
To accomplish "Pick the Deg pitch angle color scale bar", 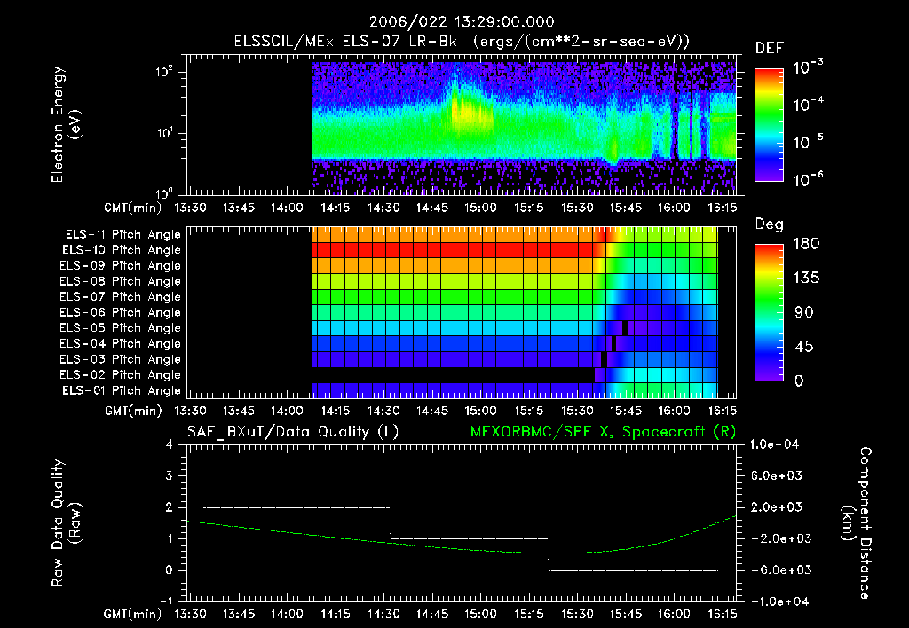I will tap(769, 312).
